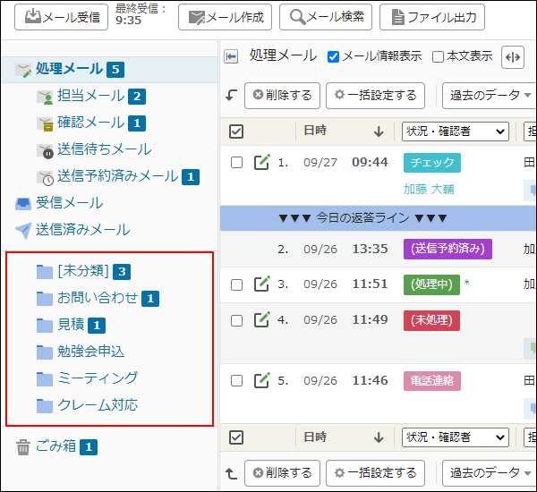Open 確認メール in the sidebar

(x=91, y=123)
